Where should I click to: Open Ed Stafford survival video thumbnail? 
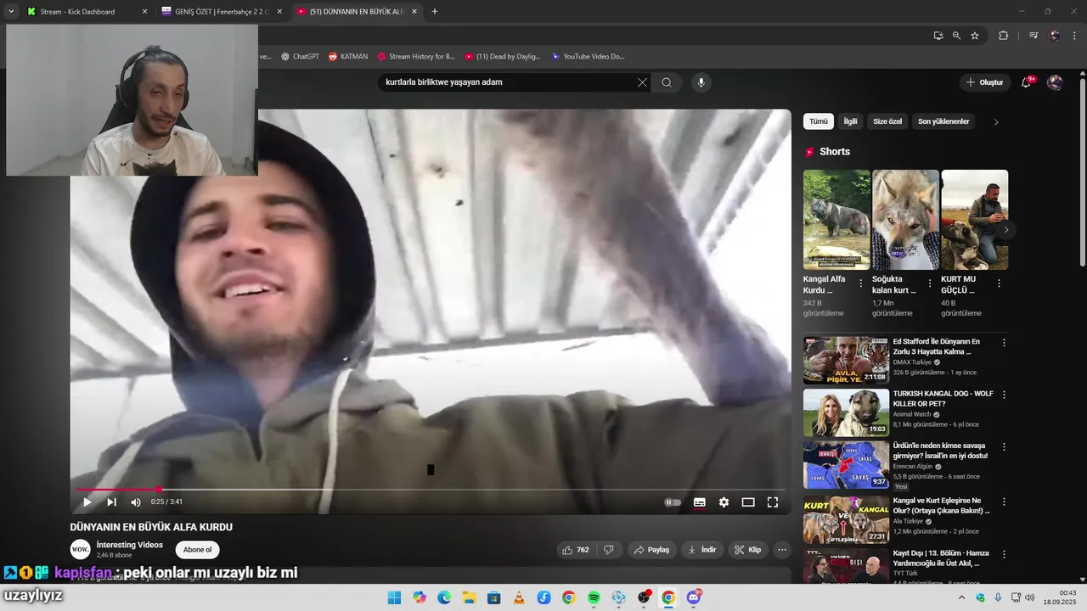pyautogui.click(x=846, y=360)
